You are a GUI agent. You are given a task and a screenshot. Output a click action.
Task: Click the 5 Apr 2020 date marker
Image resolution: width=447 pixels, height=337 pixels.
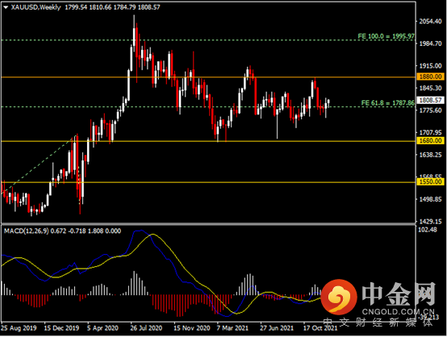(102, 328)
